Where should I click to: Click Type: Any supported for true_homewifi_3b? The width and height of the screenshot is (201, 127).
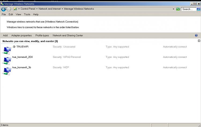[x=117, y=68]
